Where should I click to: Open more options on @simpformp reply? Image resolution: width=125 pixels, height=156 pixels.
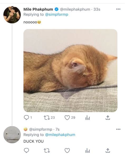118,129
